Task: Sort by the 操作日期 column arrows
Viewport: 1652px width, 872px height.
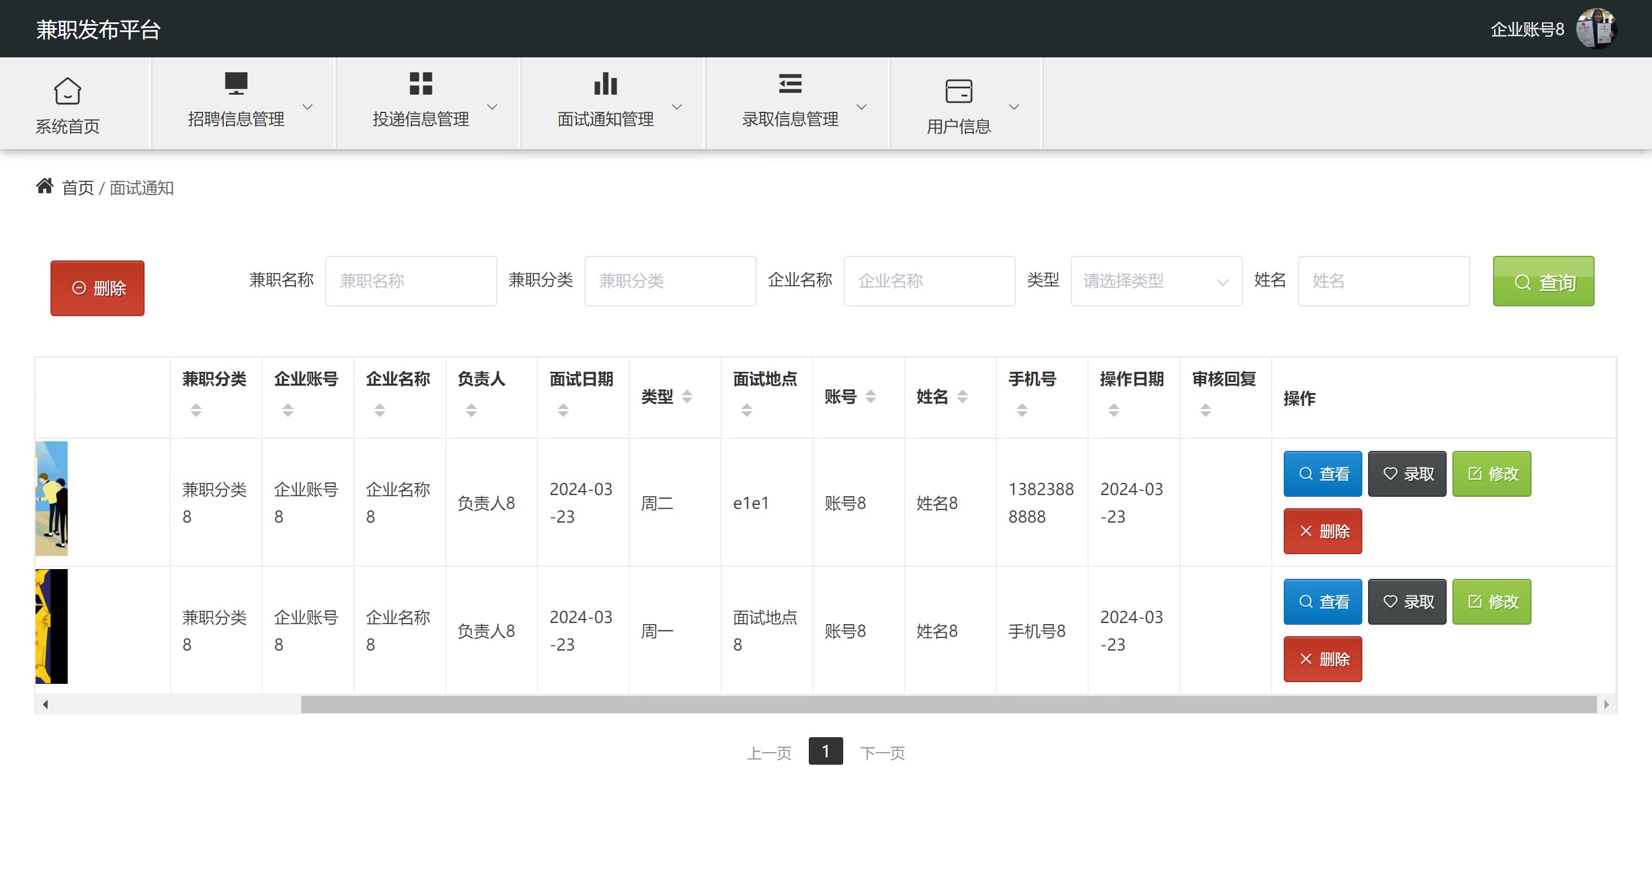Action: pyautogui.click(x=1114, y=410)
